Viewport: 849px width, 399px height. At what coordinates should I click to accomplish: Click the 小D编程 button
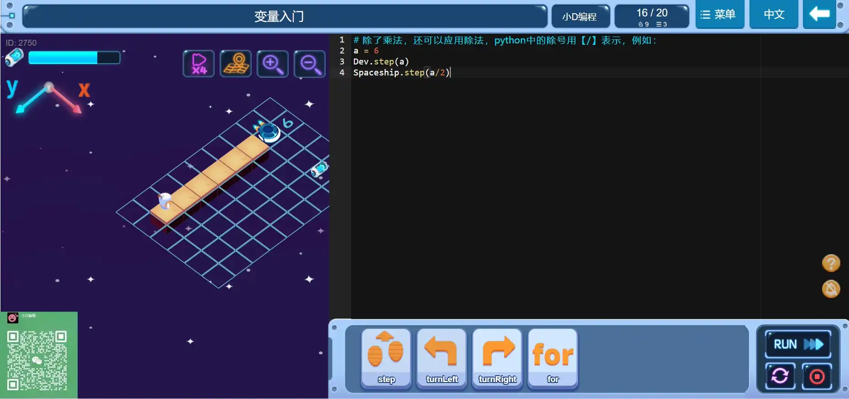[x=580, y=17]
